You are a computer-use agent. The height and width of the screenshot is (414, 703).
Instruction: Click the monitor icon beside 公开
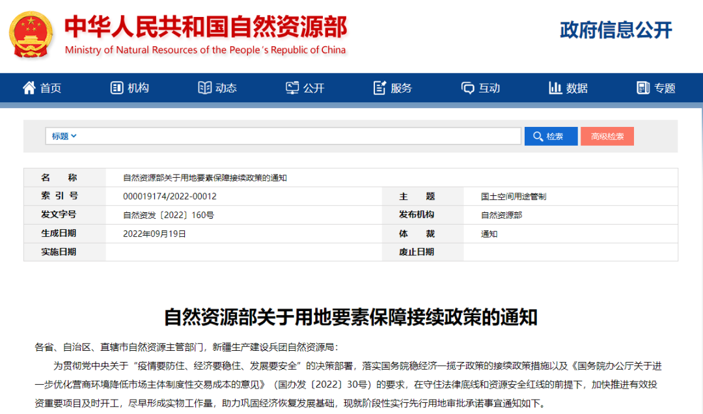click(292, 88)
